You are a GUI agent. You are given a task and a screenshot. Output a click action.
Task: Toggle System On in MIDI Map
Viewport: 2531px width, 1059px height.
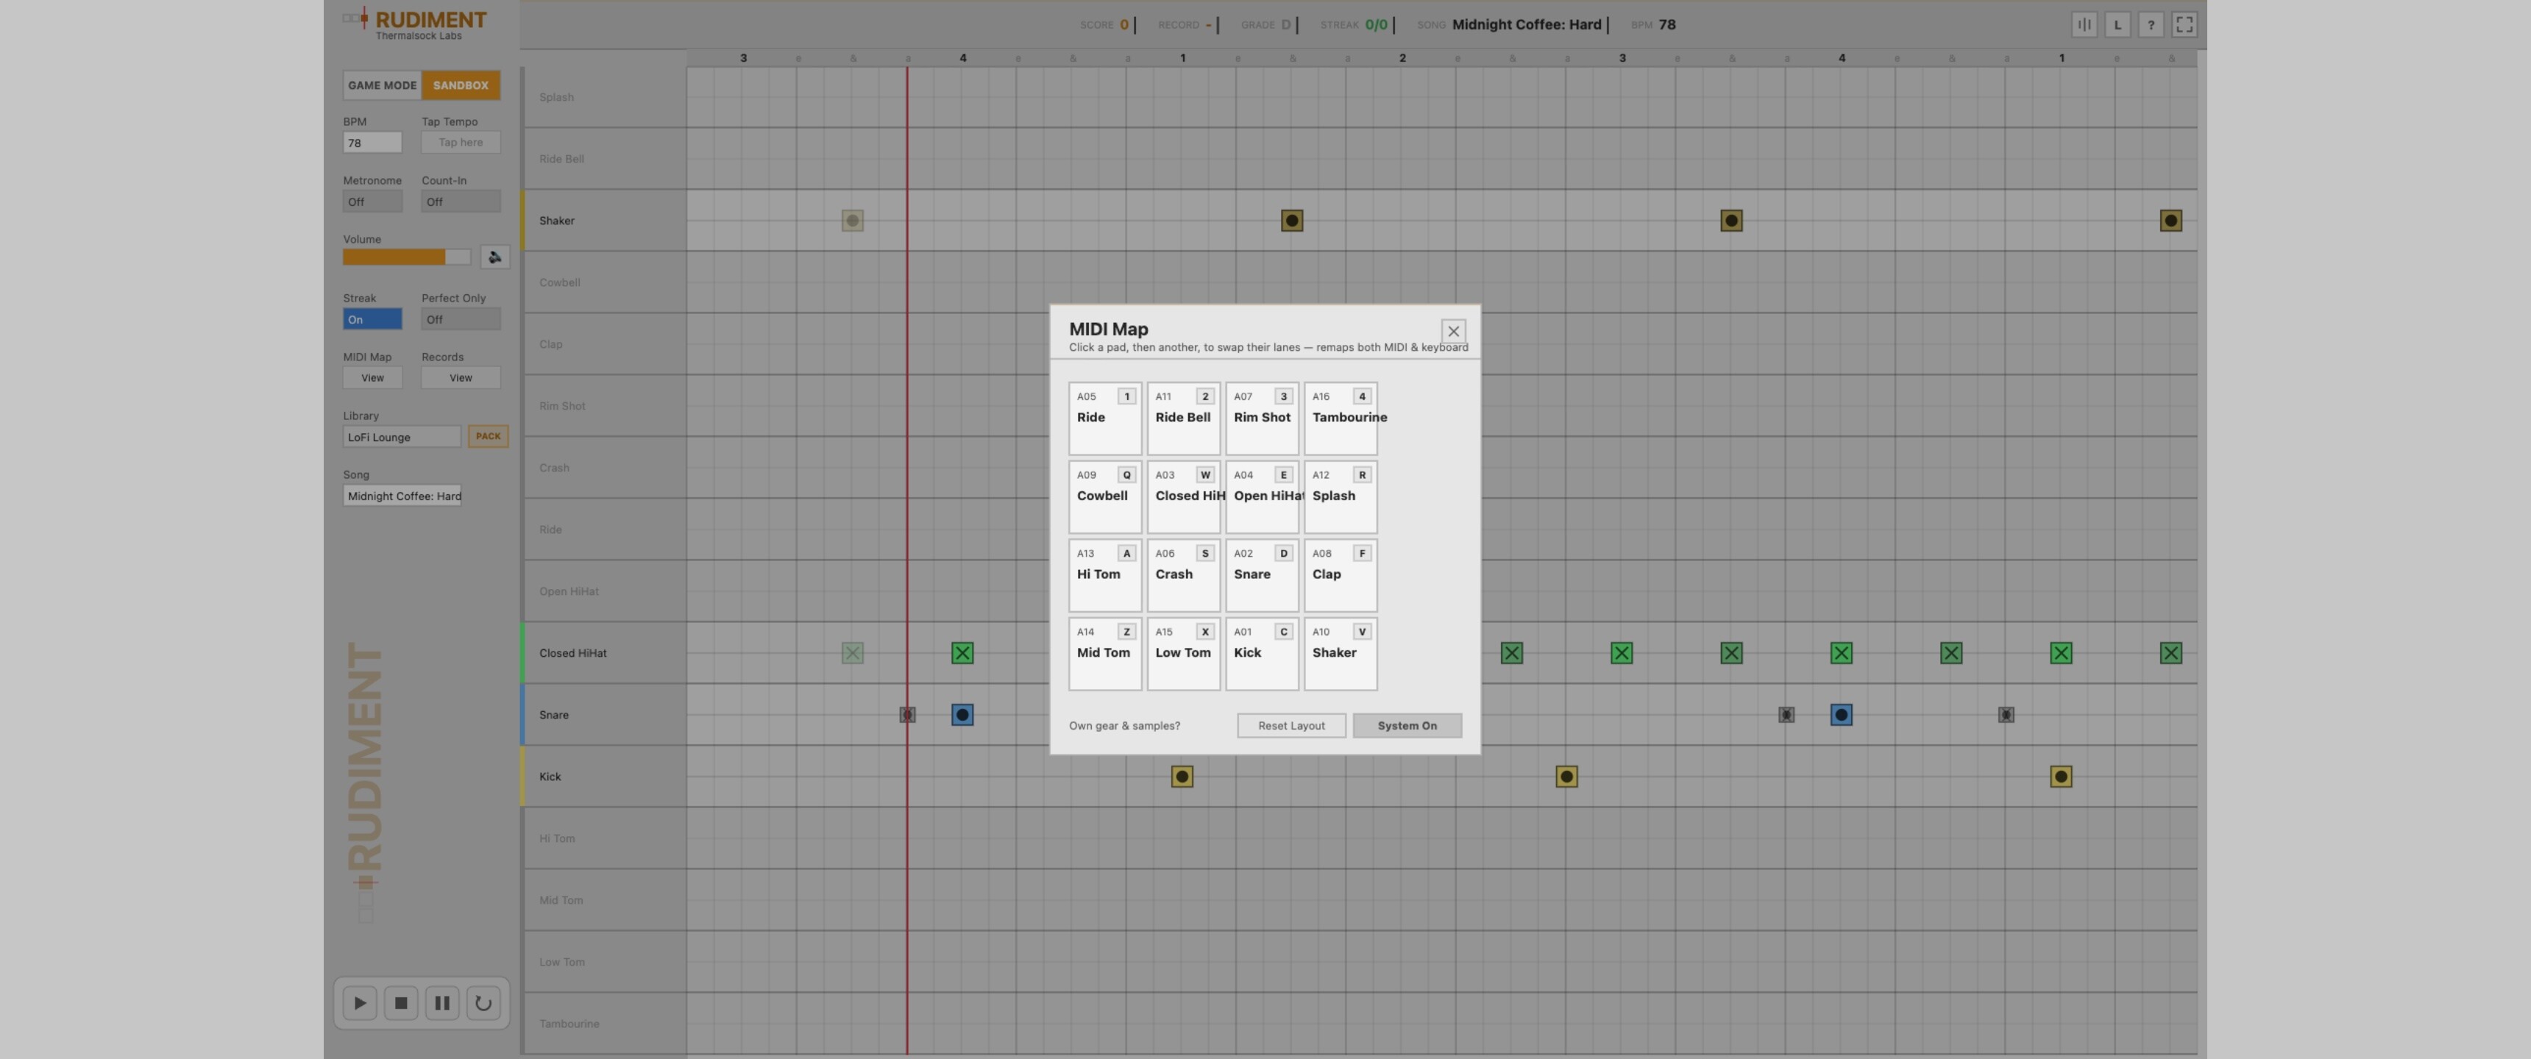(x=1407, y=725)
